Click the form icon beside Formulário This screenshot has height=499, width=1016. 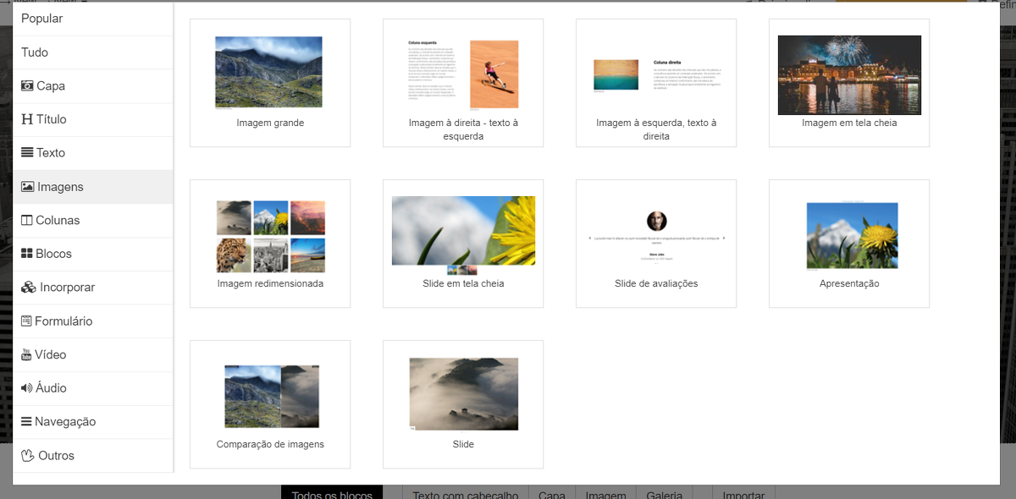[27, 321]
